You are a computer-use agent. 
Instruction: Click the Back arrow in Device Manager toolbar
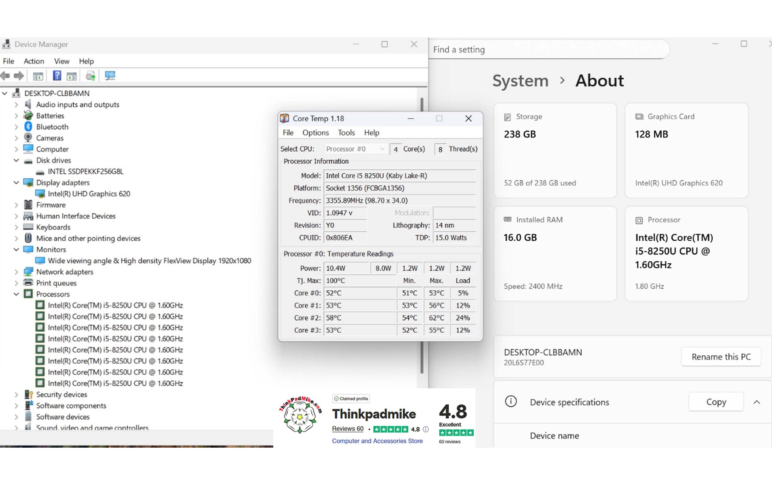[6, 76]
